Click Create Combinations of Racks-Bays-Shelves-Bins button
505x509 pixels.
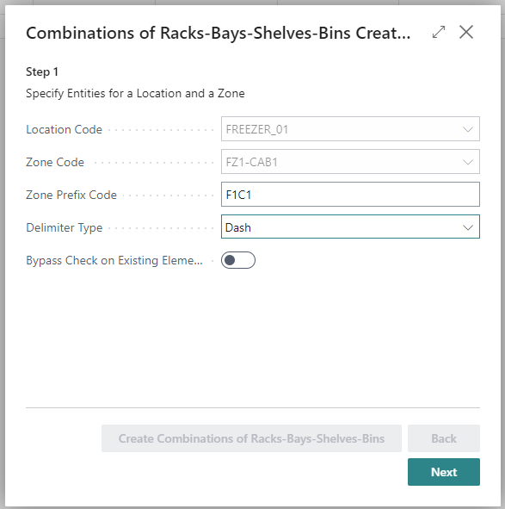tap(251, 438)
